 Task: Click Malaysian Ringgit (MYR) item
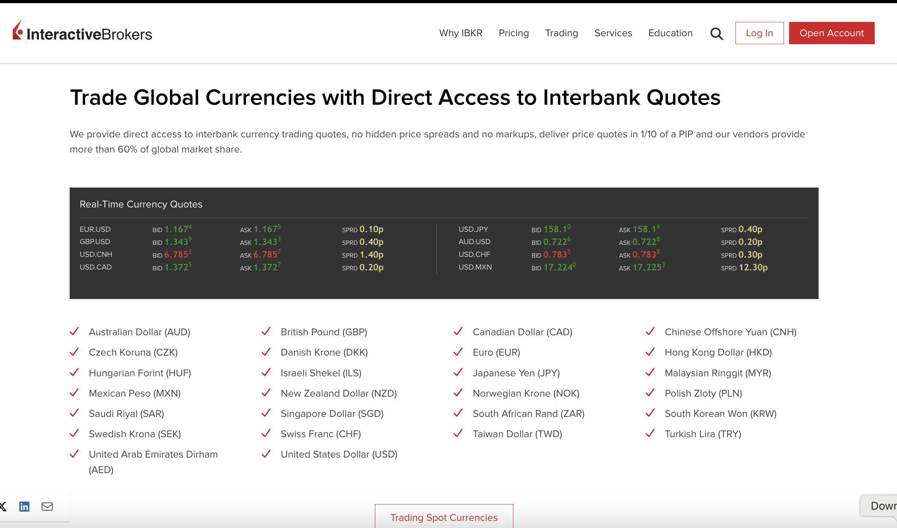718,373
